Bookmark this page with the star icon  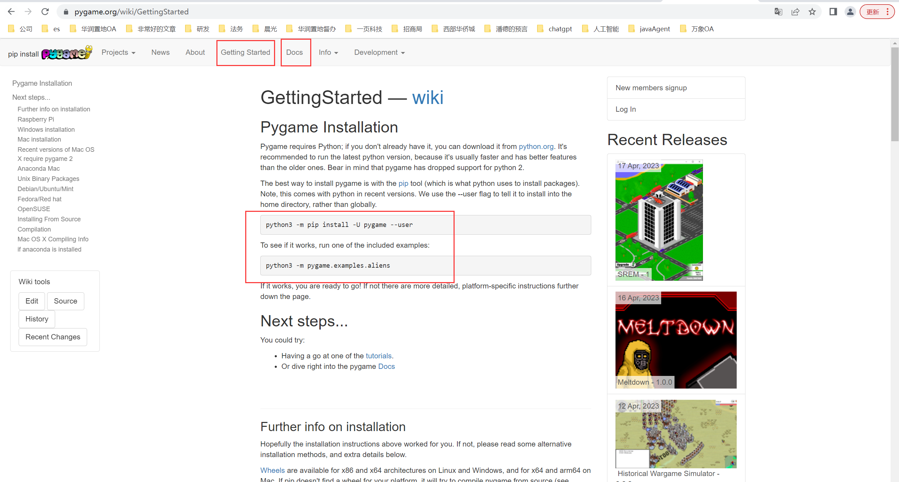coord(812,12)
